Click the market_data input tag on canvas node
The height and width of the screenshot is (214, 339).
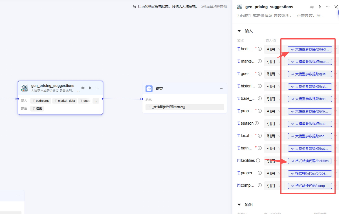pos(65,101)
